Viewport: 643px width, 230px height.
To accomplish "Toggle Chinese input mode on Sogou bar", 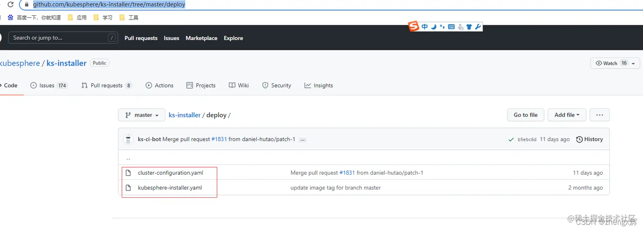I will tap(425, 27).
